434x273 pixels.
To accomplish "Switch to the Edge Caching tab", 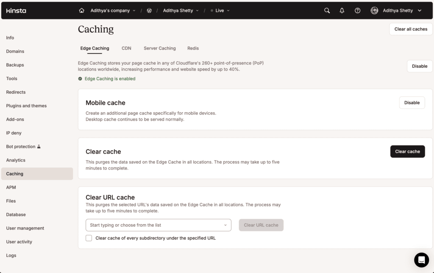I will point(95,48).
